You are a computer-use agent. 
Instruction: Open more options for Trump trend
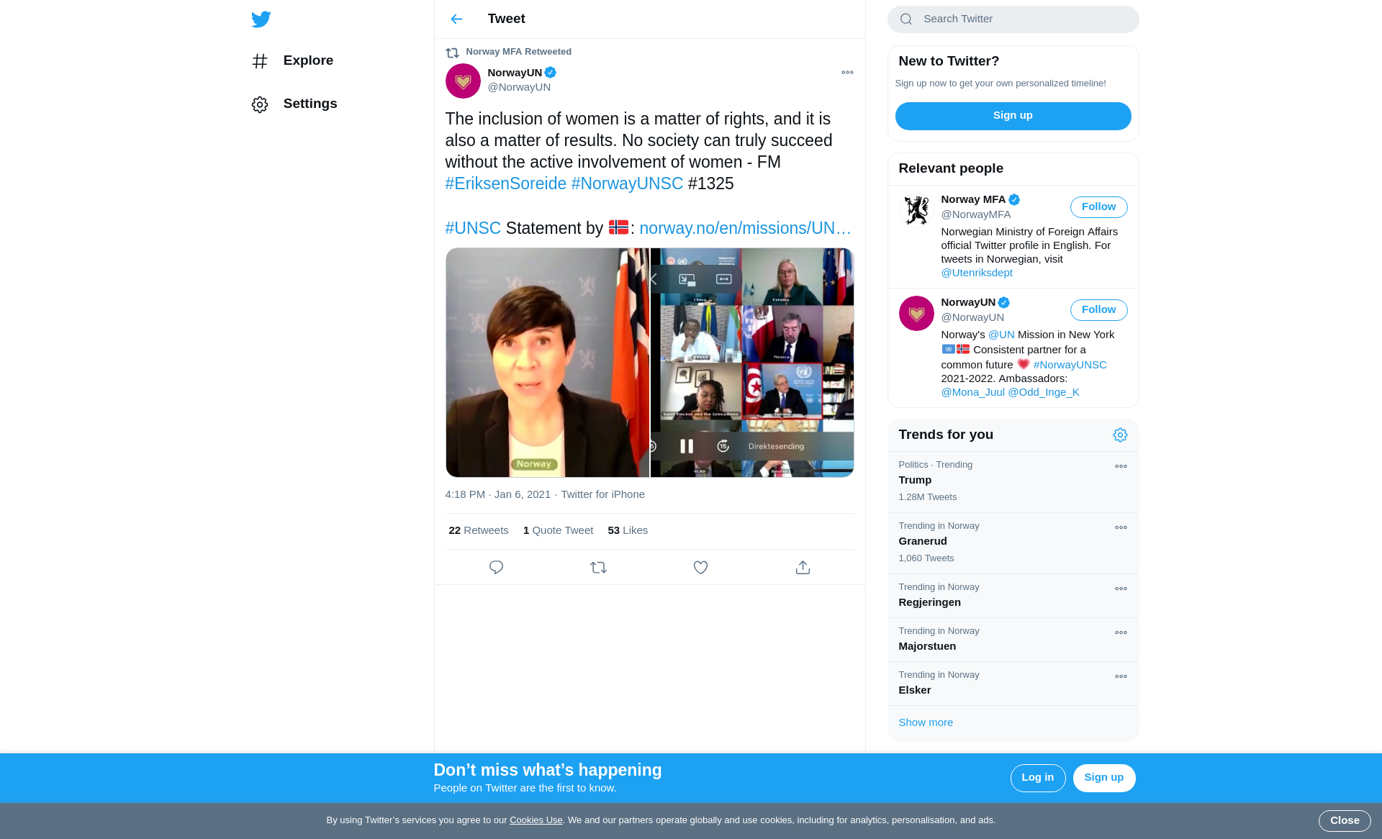(1121, 467)
